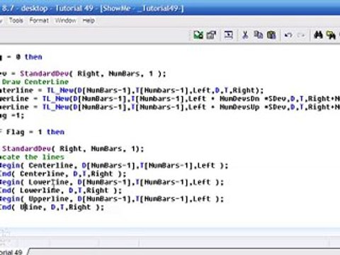The height and width of the screenshot is (255, 340).
Task: Select the Tutorial 49 bottom tab
Action: pos(12,251)
